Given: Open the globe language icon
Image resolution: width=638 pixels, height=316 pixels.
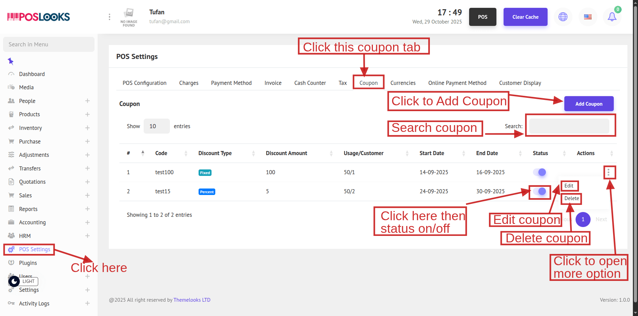Looking at the screenshot, I should pyautogui.click(x=563, y=17).
